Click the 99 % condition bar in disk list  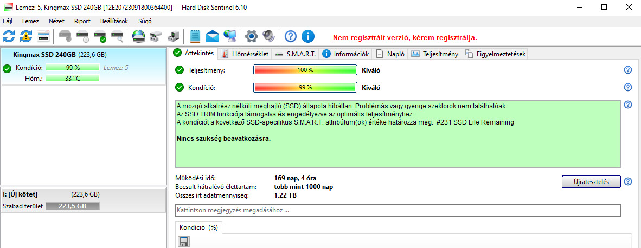(72, 68)
